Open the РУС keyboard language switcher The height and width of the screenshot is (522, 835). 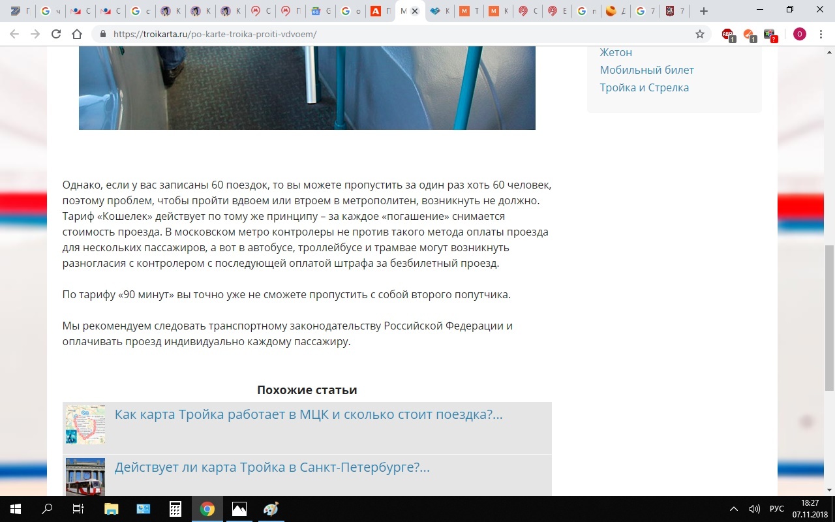[x=776, y=509]
